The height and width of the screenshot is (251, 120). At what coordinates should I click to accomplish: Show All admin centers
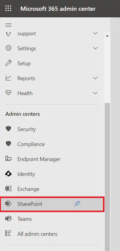[52, 234]
